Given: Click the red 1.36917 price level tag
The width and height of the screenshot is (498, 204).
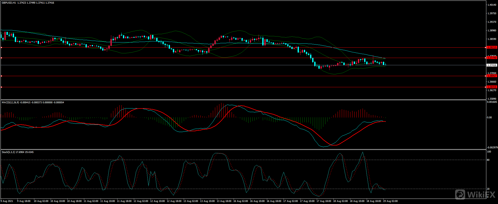Looking at the screenshot, I should coord(492,76).
